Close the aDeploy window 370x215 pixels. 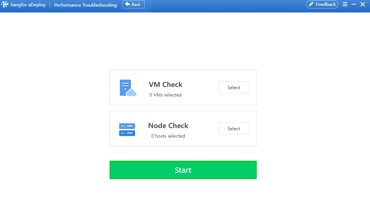363,4
